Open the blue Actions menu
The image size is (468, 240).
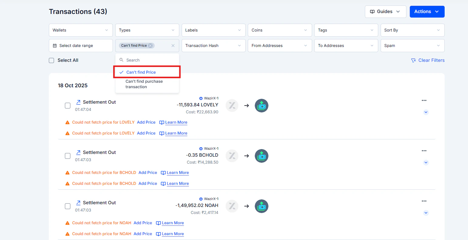[x=427, y=12]
